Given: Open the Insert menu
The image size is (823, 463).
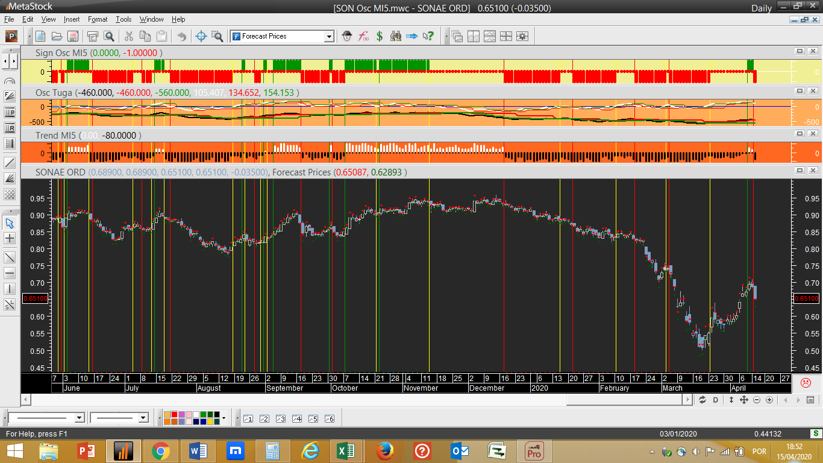Looking at the screenshot, I should point(71,19).
